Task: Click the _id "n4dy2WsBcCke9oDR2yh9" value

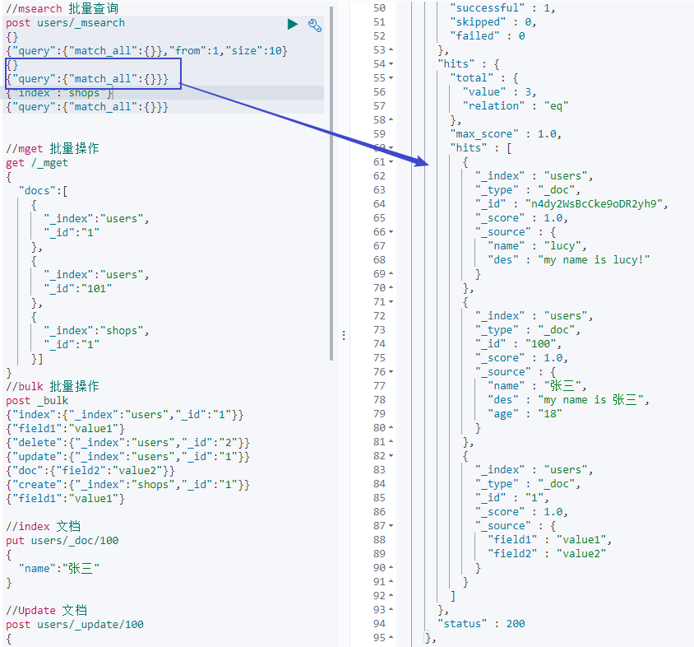Action: pyautogui.click(x=594, y=204)
